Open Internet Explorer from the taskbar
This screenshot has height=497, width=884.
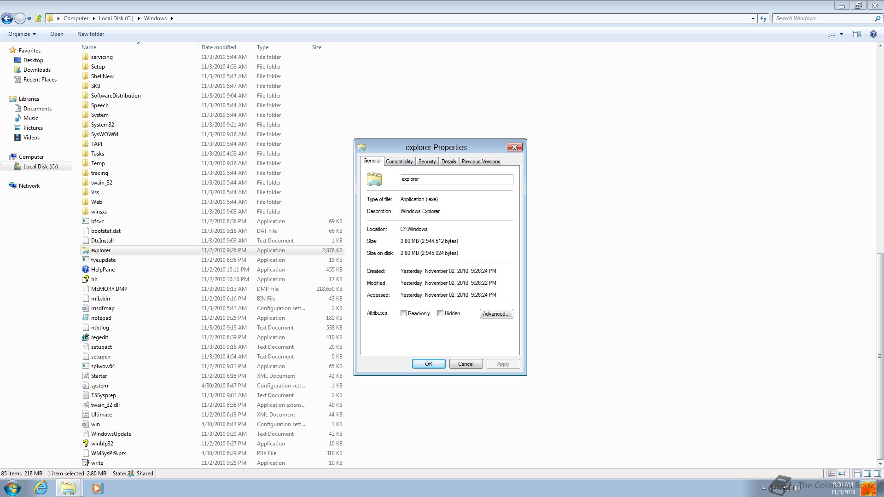tap(41, 488)
